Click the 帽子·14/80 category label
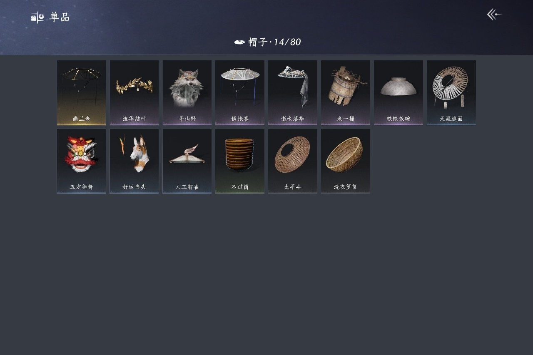The width and height of the screenshot is (533, 355). (x=275, y=42)
